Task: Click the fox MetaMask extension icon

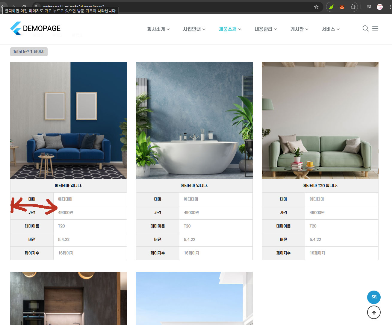Action: point(342,7)
